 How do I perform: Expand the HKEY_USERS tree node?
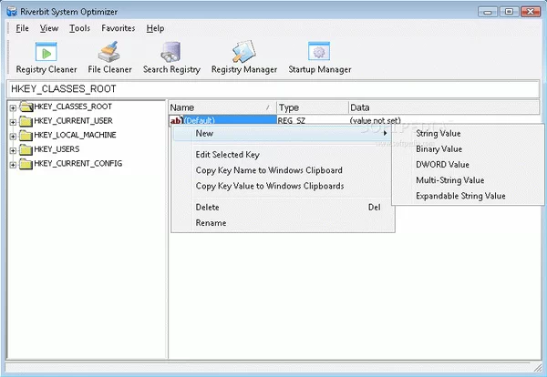[13, 151]
